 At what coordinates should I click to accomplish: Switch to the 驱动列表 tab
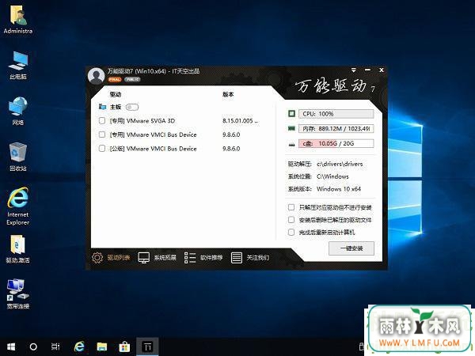tap(111, 258)
